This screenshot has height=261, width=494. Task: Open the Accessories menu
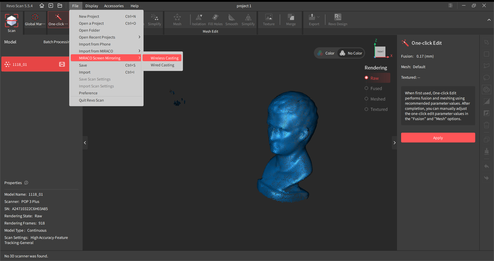tap(114, 6)
